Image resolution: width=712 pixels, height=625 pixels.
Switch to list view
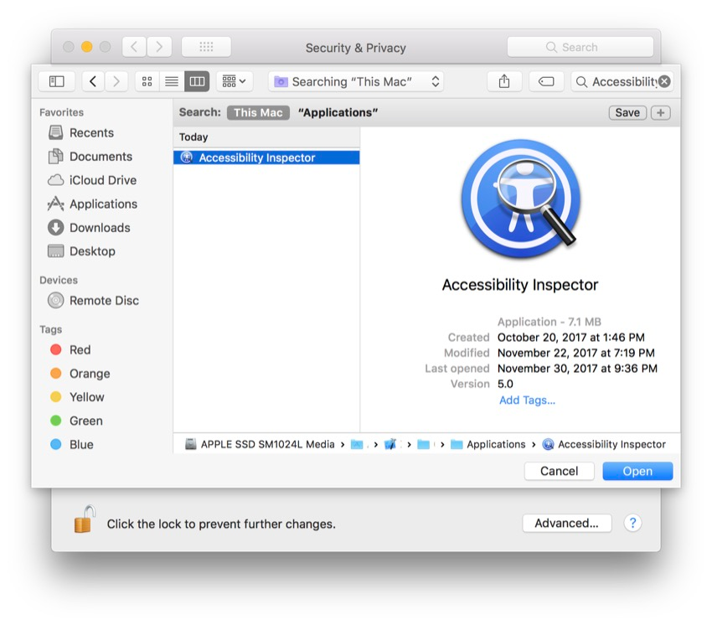(x=172, y=81)
